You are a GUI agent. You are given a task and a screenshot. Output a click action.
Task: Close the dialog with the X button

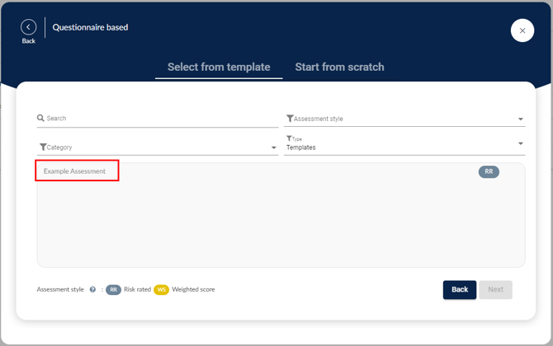click(522, 30)
